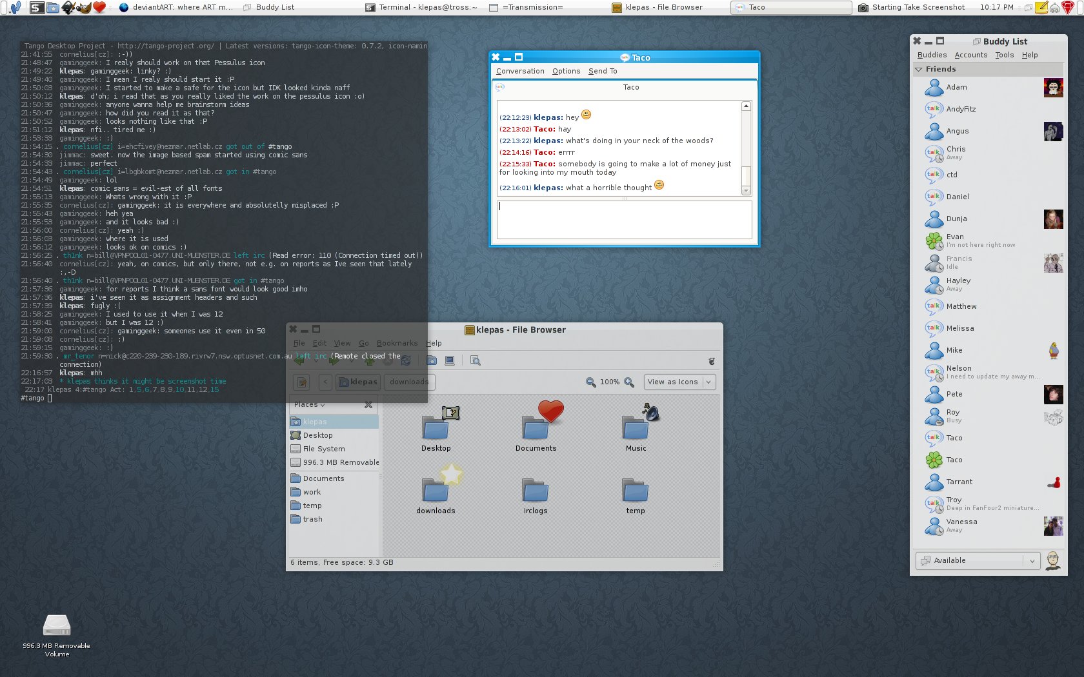Viewport: 1084px width, 677px height.
Task: Select the work bookmark in the Places sidebar
Action: [334, 492]
